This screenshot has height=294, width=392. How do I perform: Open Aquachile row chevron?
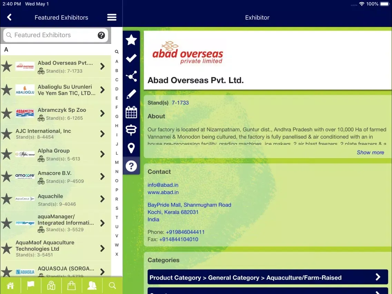coord(102,199)
